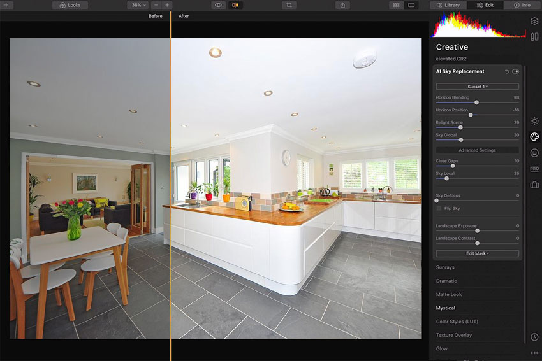
Task: Click the share/export icon
Action: point(343,5)
